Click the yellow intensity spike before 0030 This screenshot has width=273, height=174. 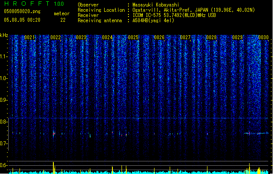coord(249,168)
